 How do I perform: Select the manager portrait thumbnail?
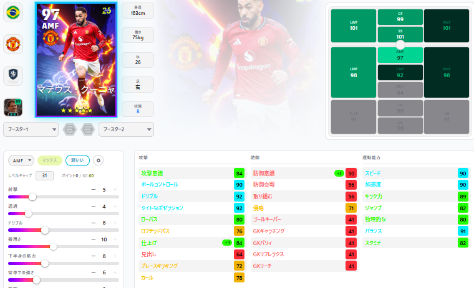13,107
